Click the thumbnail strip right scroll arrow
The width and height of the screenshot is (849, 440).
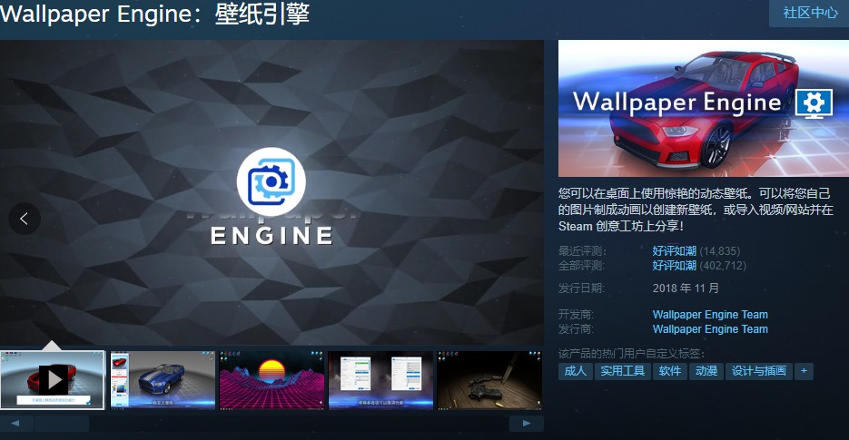(527, 424)
